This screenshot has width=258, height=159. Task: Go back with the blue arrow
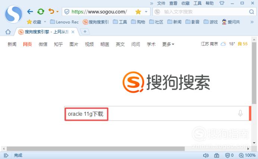(30, 12)
